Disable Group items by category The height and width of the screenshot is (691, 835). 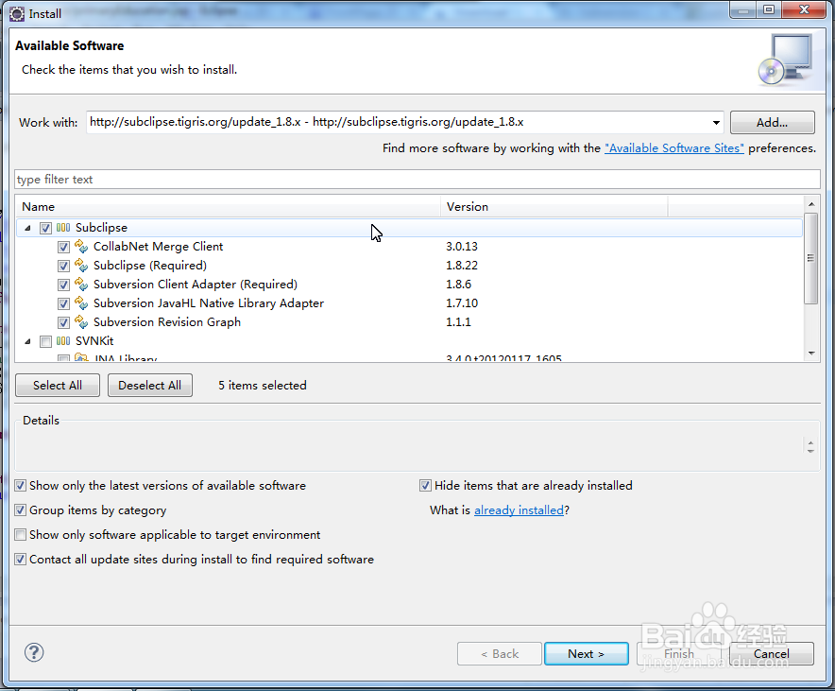[x=20, y=510]
